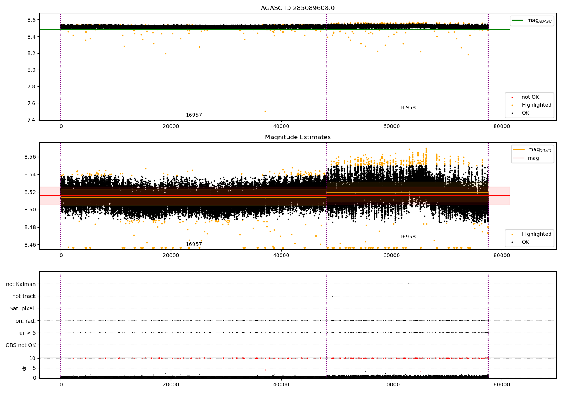Click the '40000' x tick of the Magnitude Estimates plot
Screen dimensions: 562x393
click(x=281, y=256)
